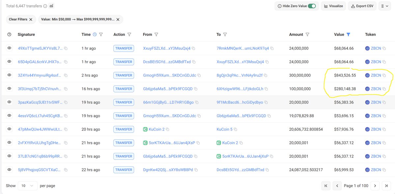This screenshot has width=395, height=194.
Task: Open the Action column filter
Action: (x=129, y=35)
